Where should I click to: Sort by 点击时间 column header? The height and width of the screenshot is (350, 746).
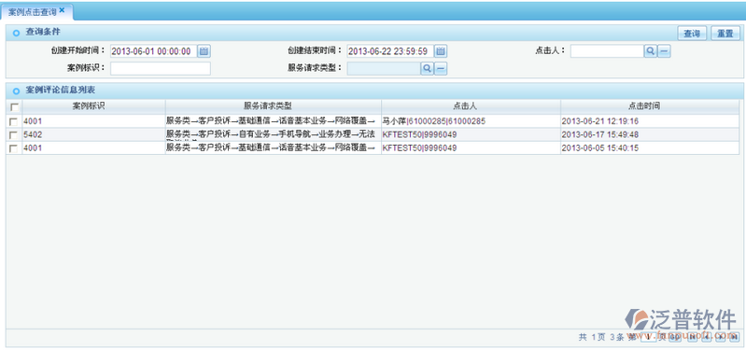pos(650,106)
